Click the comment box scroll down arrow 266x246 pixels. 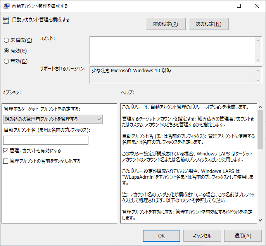click(x=259, y=60)
